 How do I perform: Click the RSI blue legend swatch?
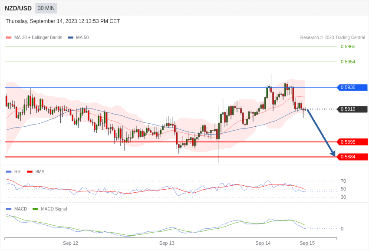pyautogui.click(x=9, y=172)
